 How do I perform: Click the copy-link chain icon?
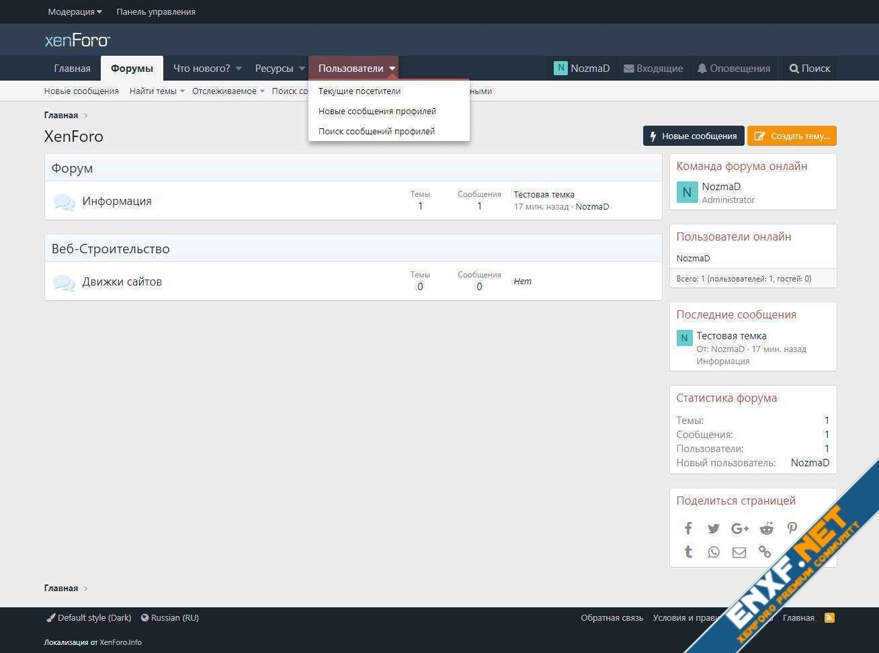[x=765, y=552]
